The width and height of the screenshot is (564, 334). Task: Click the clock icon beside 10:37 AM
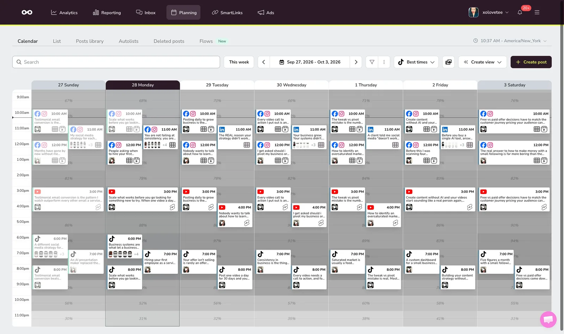(476, 41)
